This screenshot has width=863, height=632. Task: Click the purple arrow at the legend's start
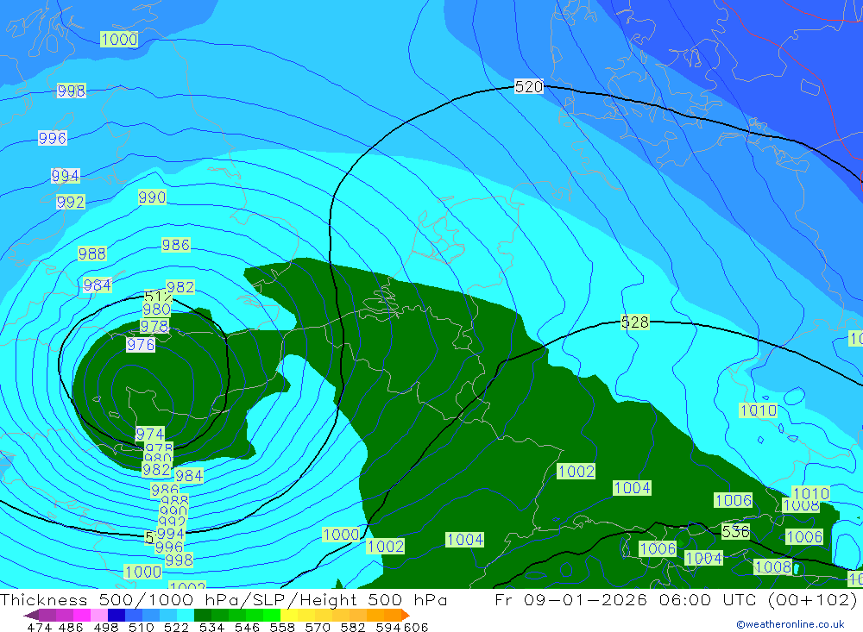pyautogui.click(x=31, y=615)
